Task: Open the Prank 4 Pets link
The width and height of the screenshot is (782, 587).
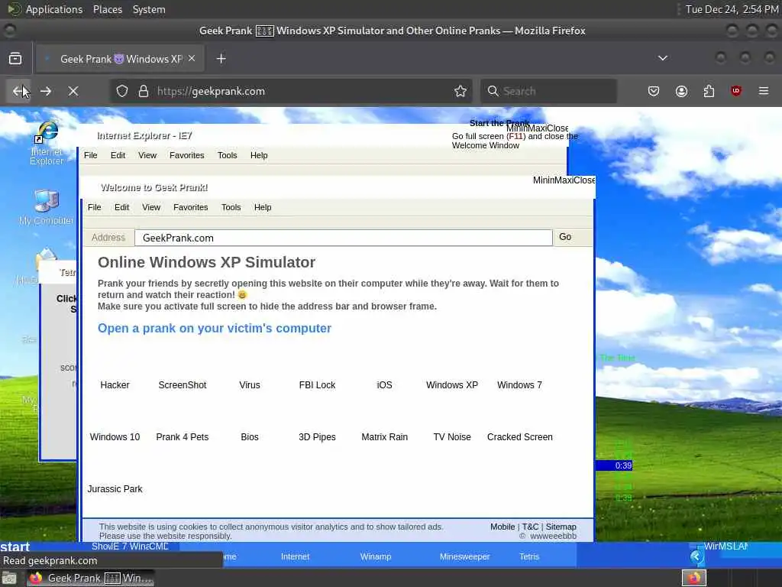Action: coord(182,436)
